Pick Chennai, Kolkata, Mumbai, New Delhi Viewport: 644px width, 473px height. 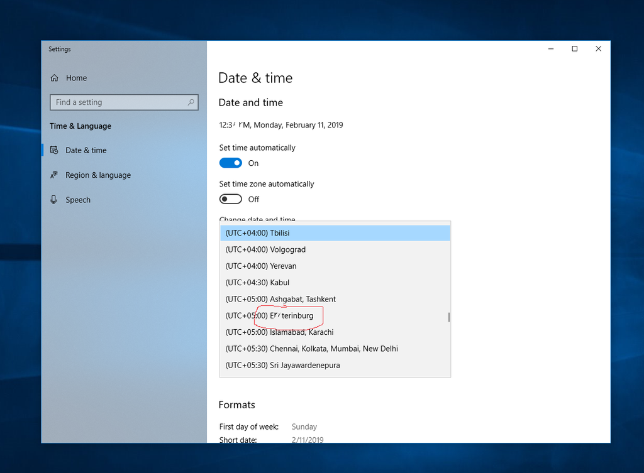pyautogui.click(x=335, y=349)
